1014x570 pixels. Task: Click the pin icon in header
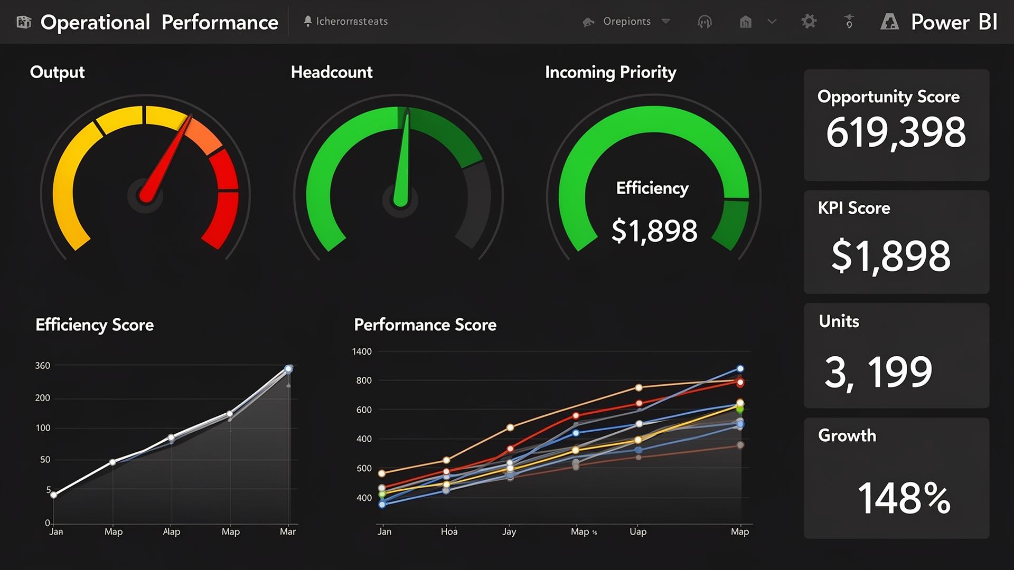(849, 22)
